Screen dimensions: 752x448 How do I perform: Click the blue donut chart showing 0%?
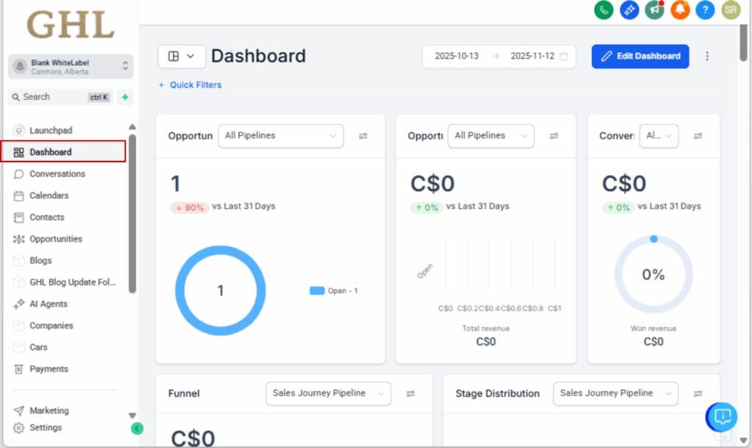653,272
